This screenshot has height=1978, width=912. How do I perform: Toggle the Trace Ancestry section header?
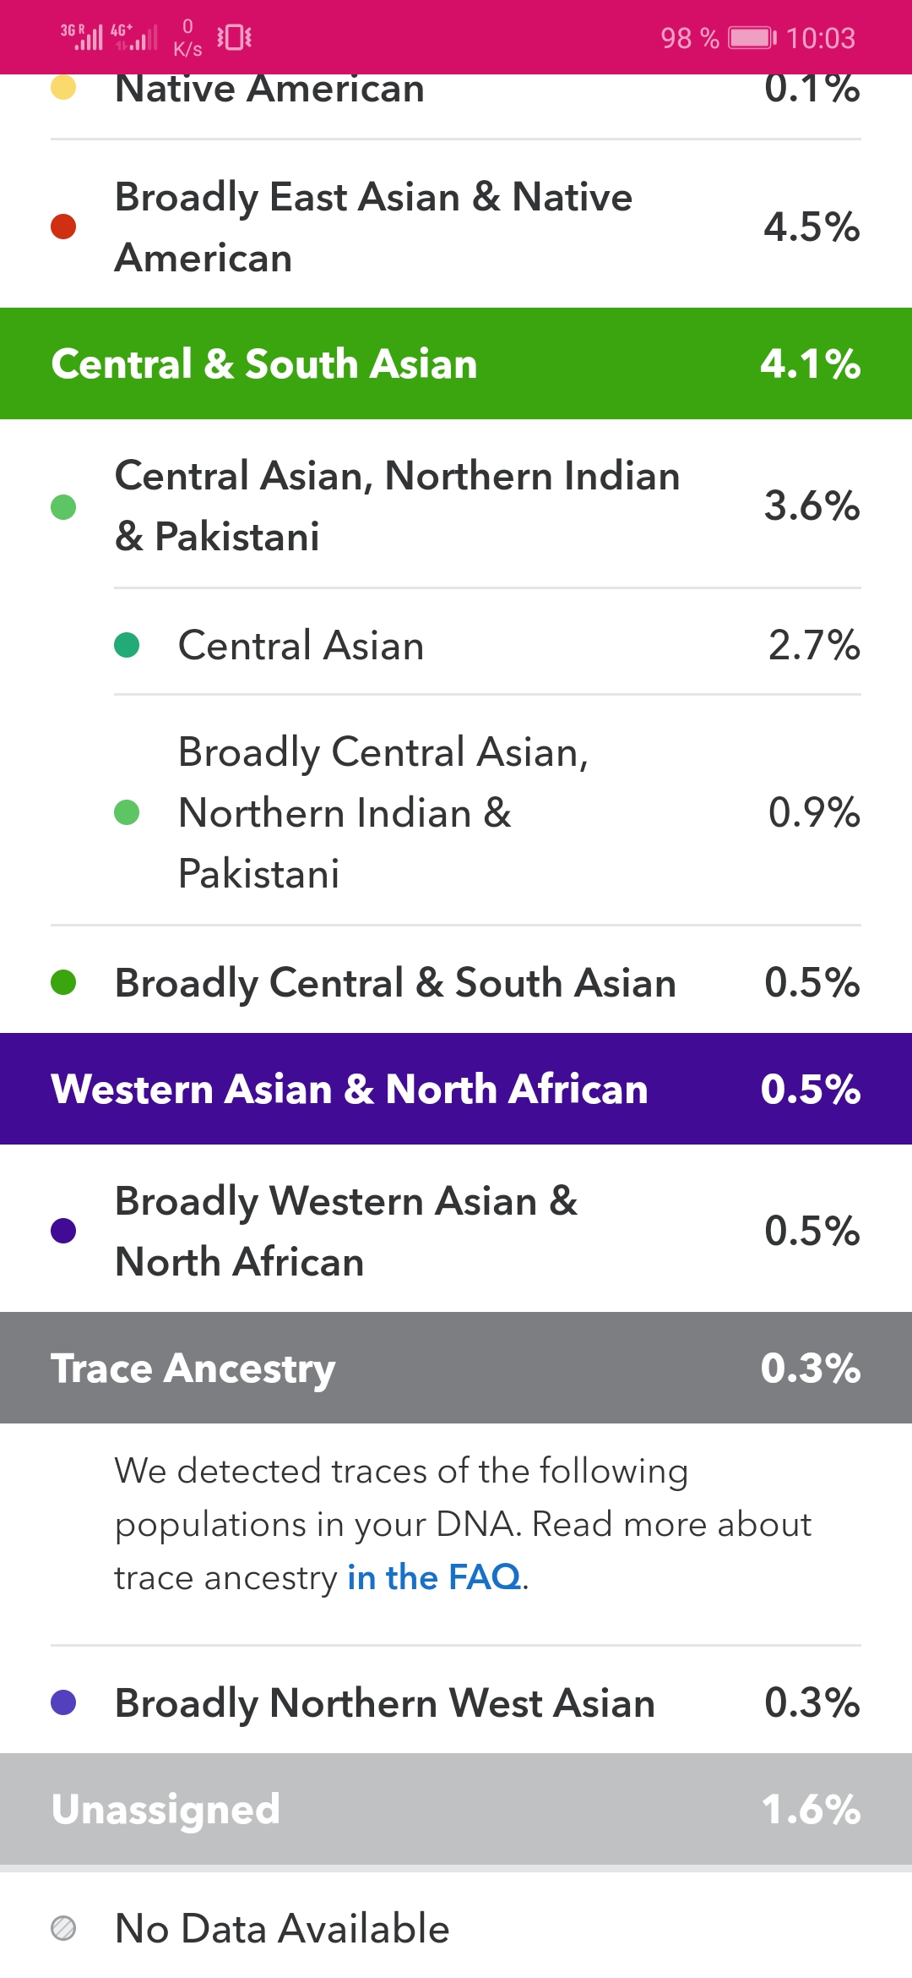pyautogui.click(x=456, y=1368)
